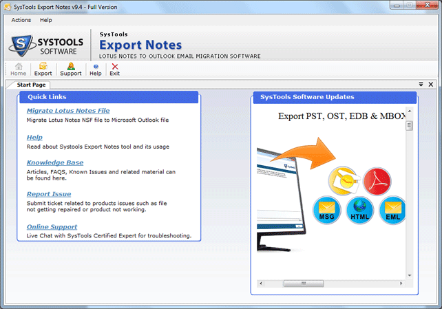Open the Knowledge Base link
442x309 pixels.
coord(55,163)
